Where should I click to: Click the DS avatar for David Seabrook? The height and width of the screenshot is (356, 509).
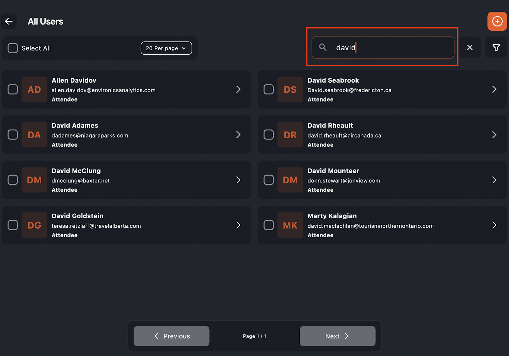290,89
